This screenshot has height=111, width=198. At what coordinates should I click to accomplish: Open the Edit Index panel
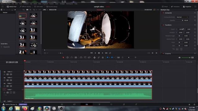click(38, 6)
